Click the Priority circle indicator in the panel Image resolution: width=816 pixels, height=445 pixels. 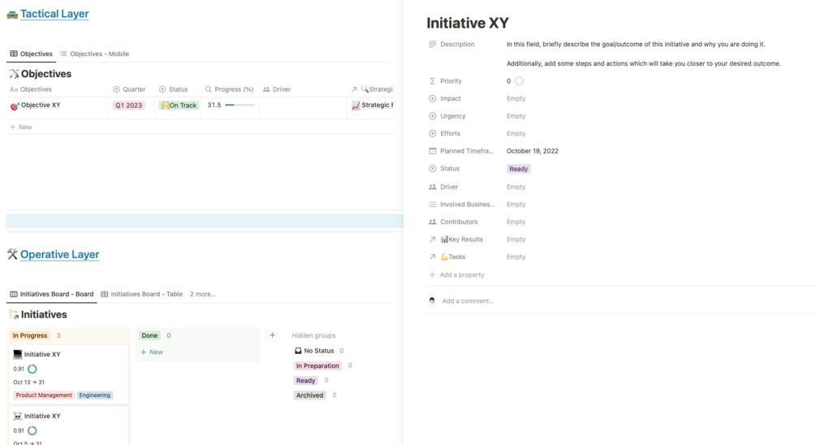click(x=519, y=81)
